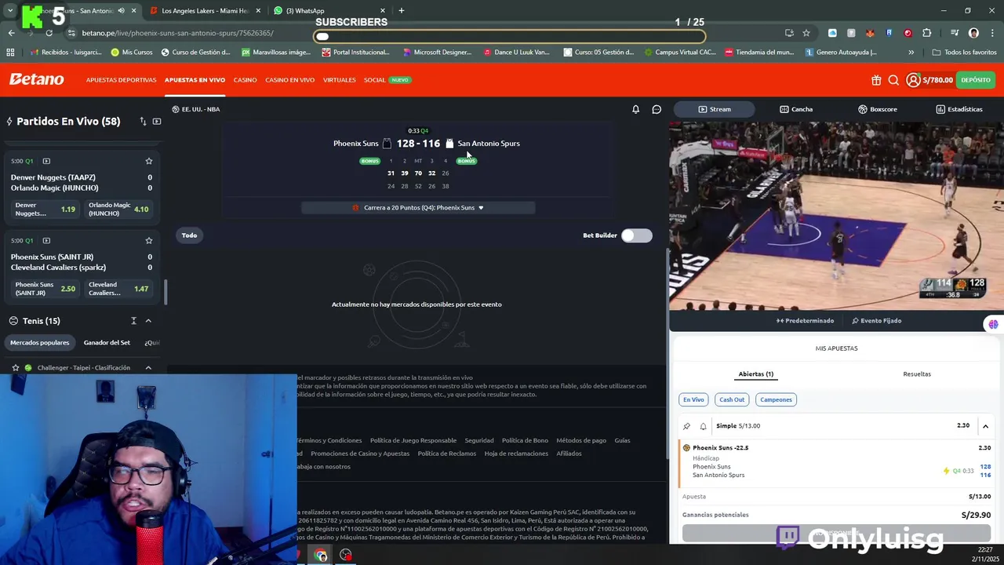Reload the page
This screenshot has width=1004, height=565.
tap(49, 33)
